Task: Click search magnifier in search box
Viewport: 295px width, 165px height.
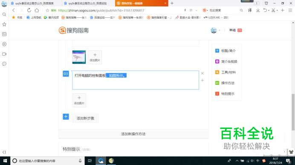Action: coord(241,10)
